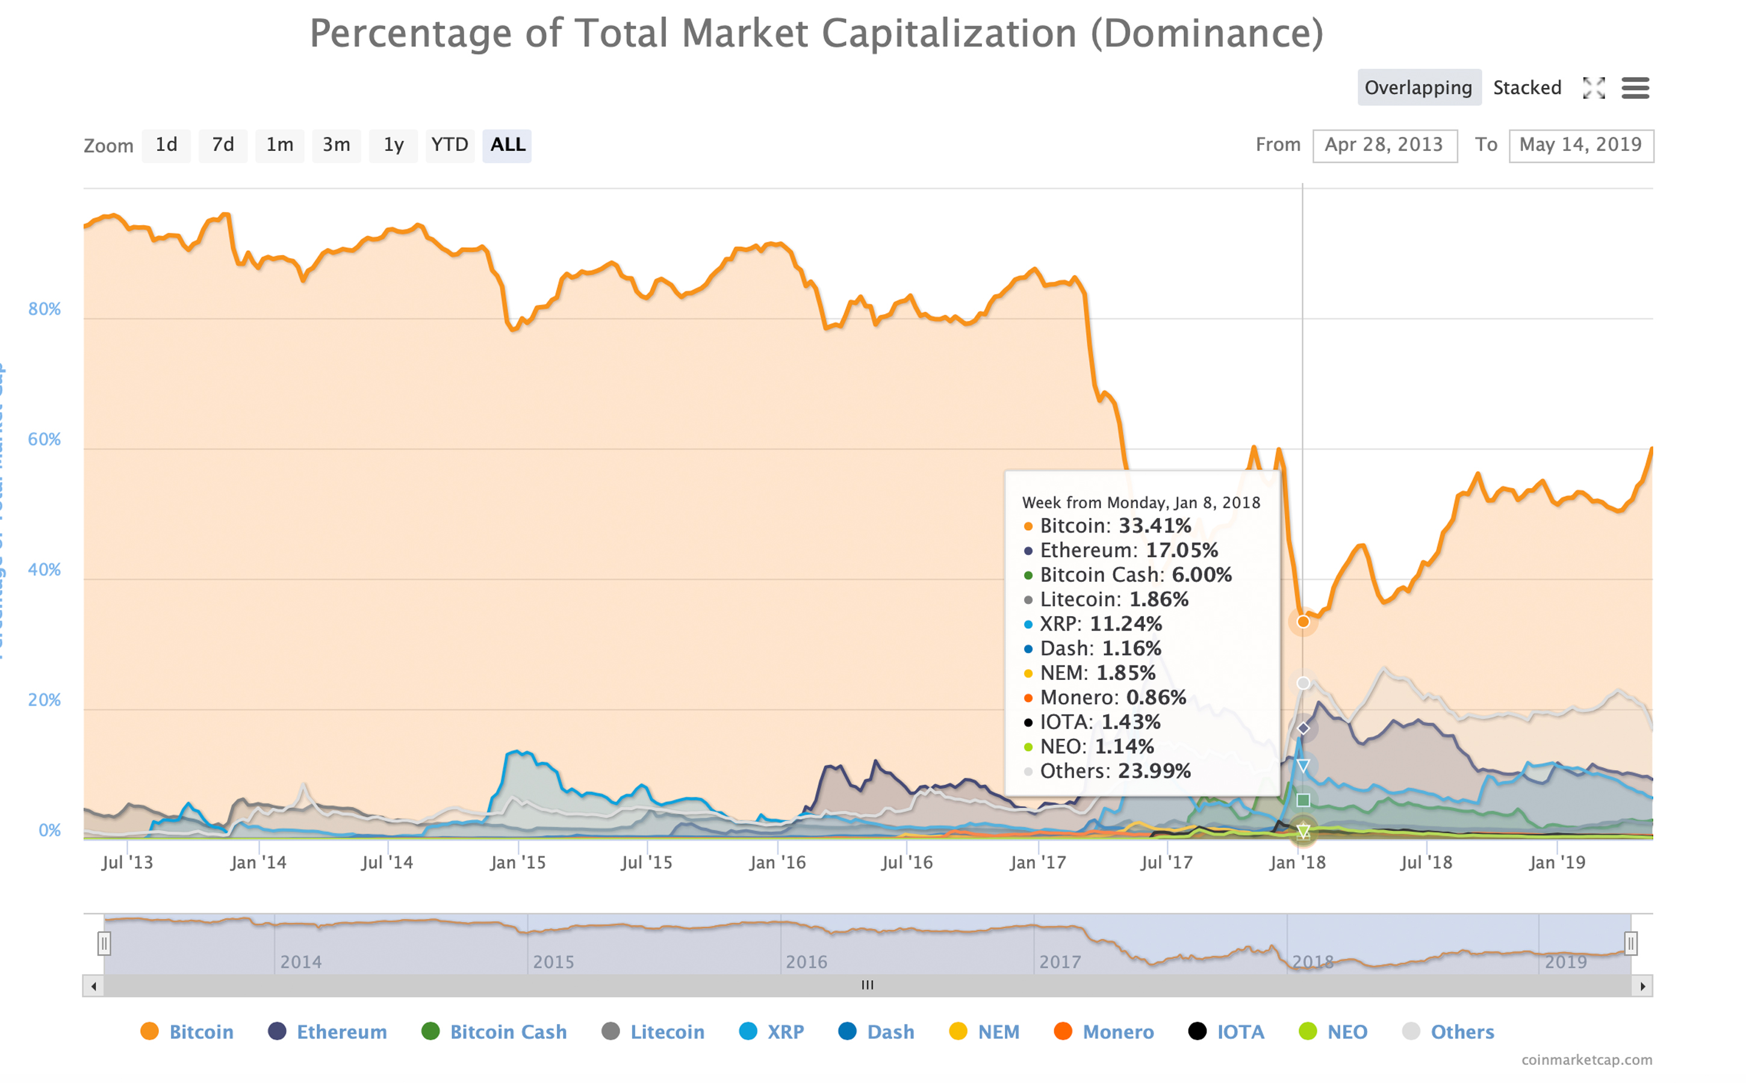
Task: Click the Bitcoin data point marker
Action: click(x=1303, y=622)
